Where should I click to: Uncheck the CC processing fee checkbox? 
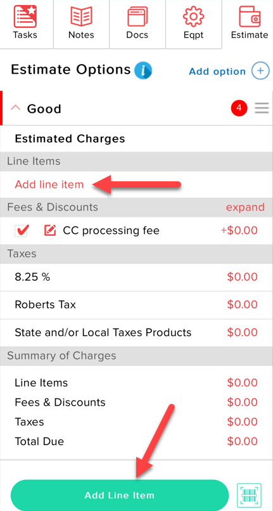(22, 231)
